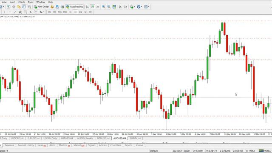Click the Profiles icon in toolbar

(1, 7)
